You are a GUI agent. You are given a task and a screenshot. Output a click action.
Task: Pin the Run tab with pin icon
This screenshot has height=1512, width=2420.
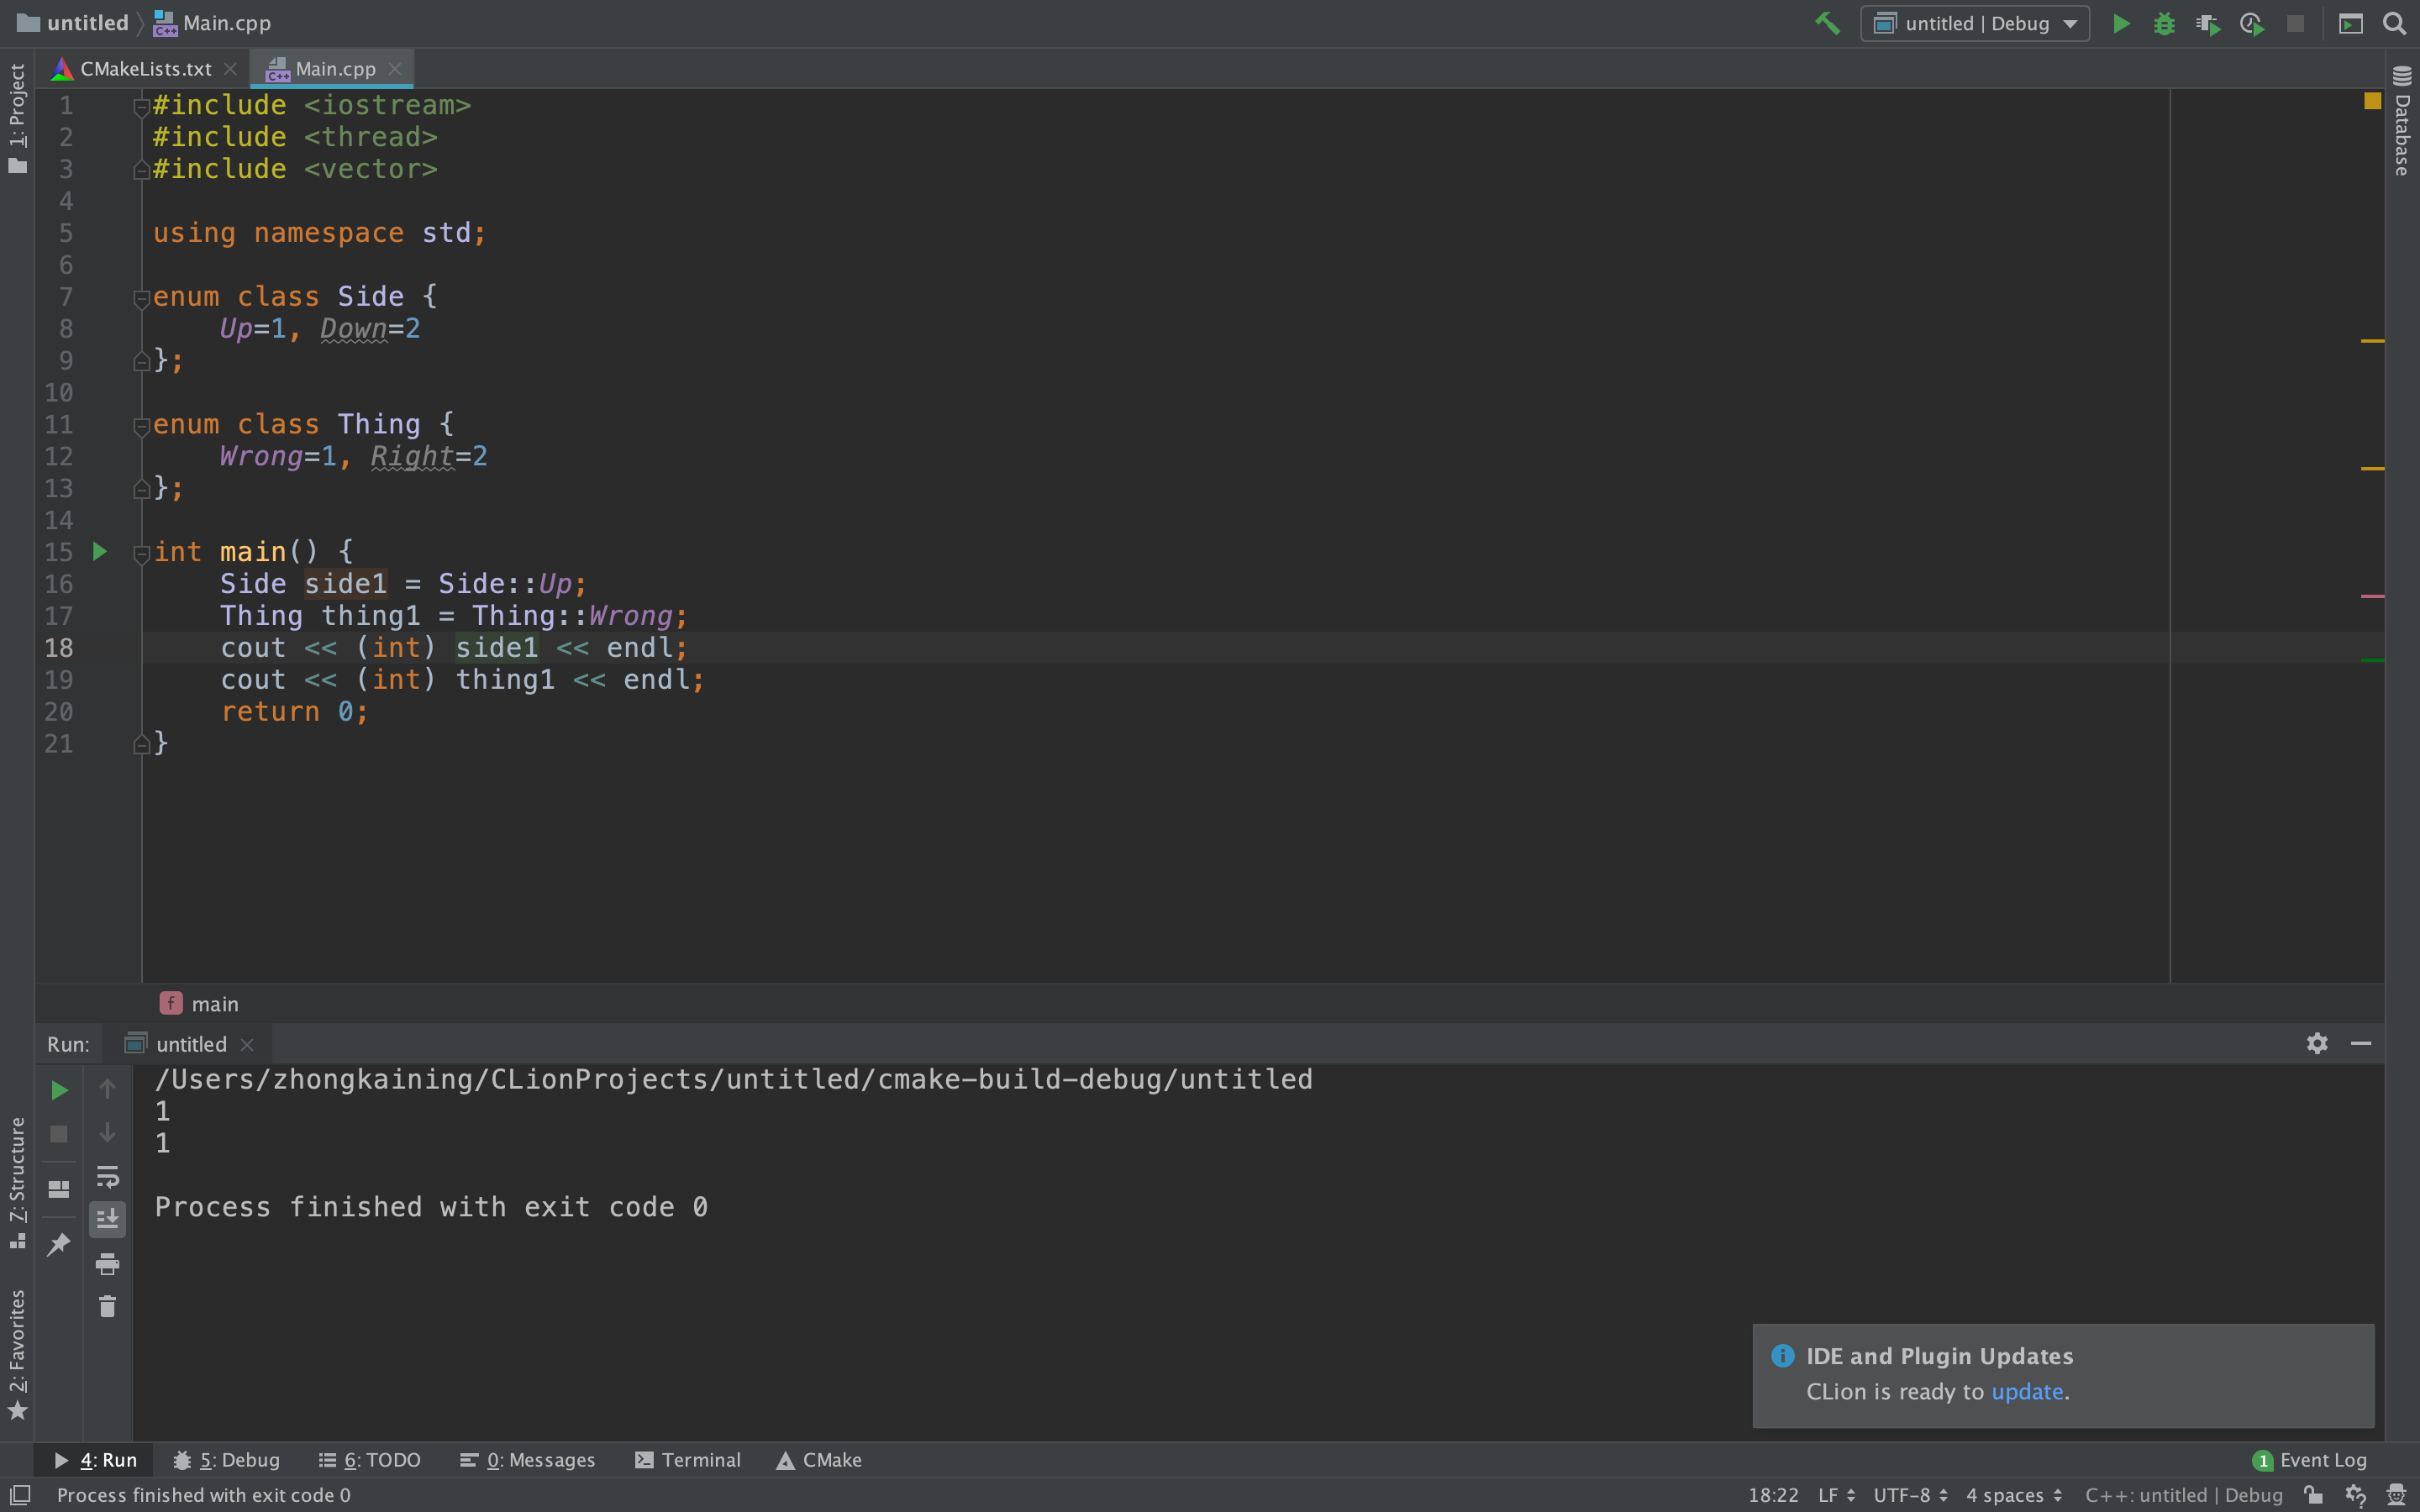click(x=59, y=1244)
